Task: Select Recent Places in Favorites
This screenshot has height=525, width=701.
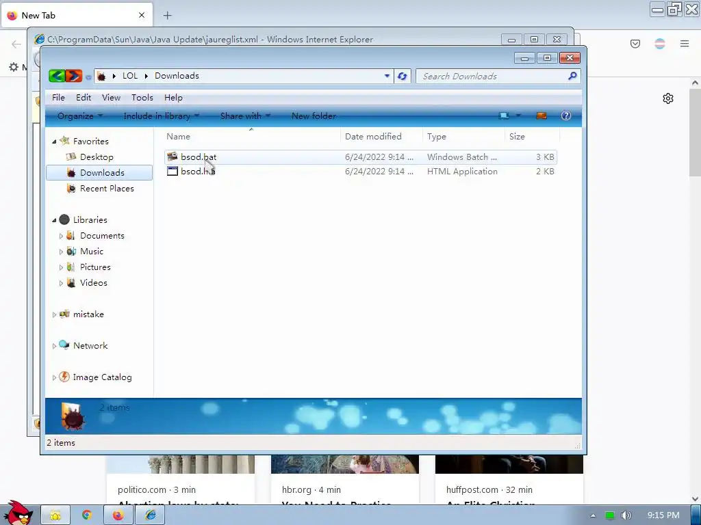Action: coord(107,189)
